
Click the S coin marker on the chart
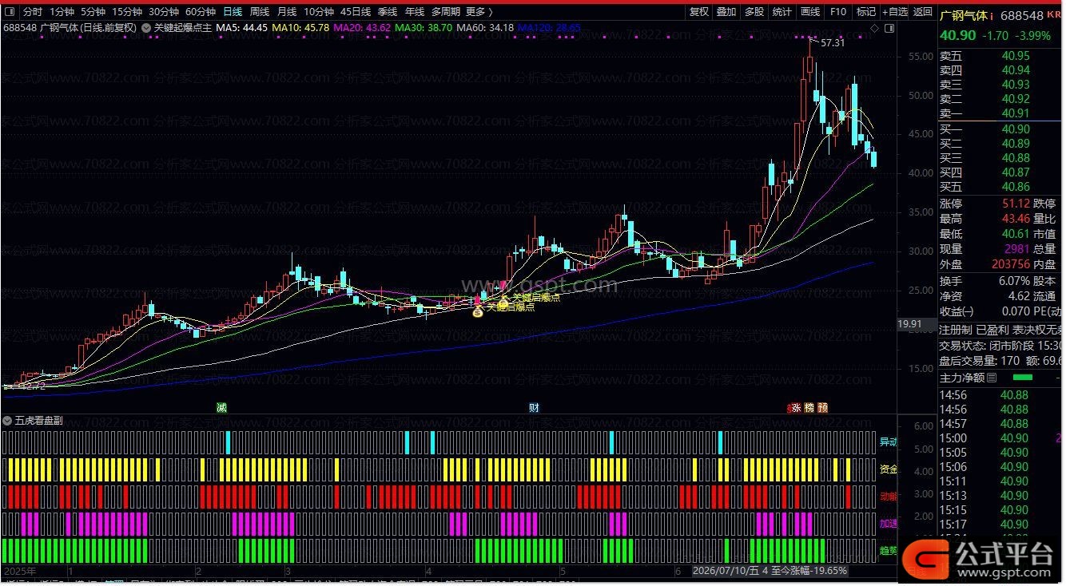[477, 313]
